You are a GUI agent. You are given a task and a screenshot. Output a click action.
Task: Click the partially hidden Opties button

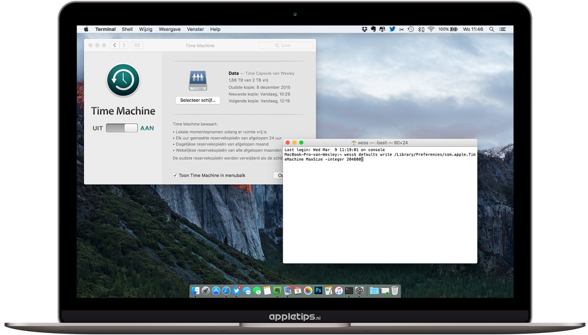pyautogui.click(x=278, y=175)
